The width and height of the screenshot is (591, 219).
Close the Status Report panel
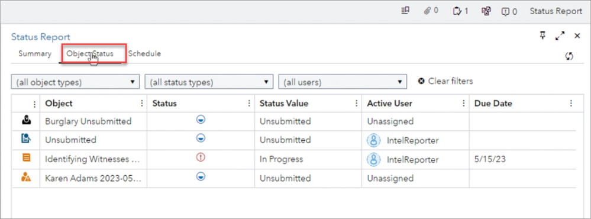[577, 36]
